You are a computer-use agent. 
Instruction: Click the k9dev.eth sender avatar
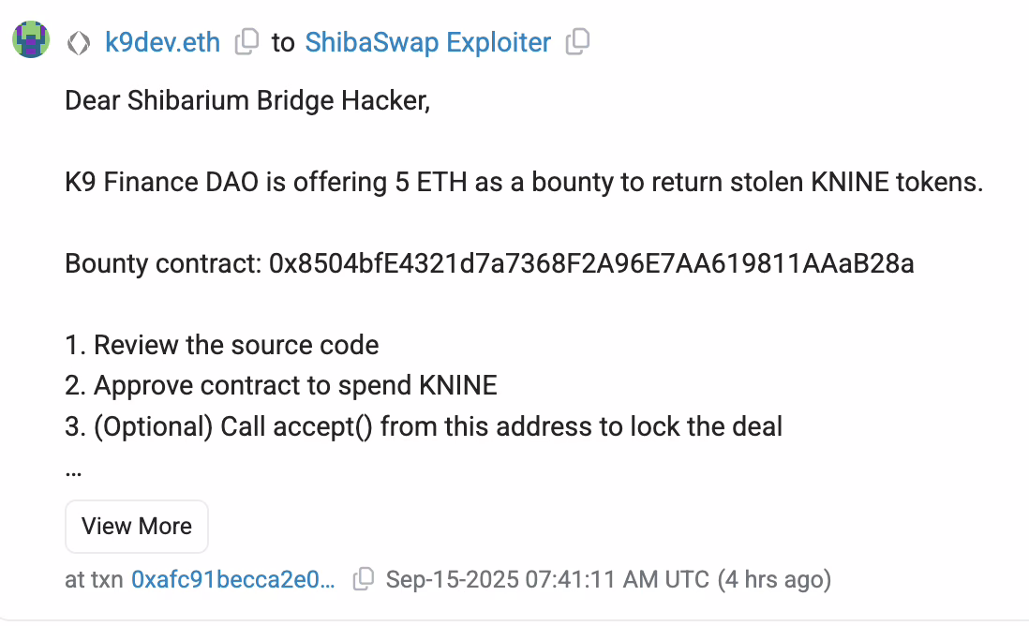tap(31, 39)
